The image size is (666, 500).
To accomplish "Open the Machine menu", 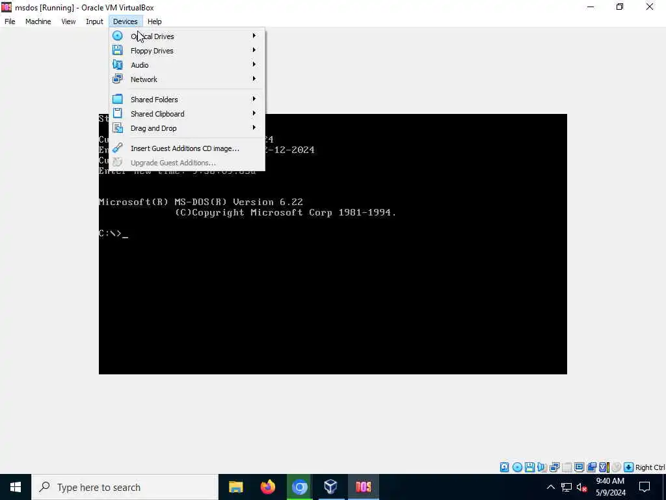I will coord(38,21).
